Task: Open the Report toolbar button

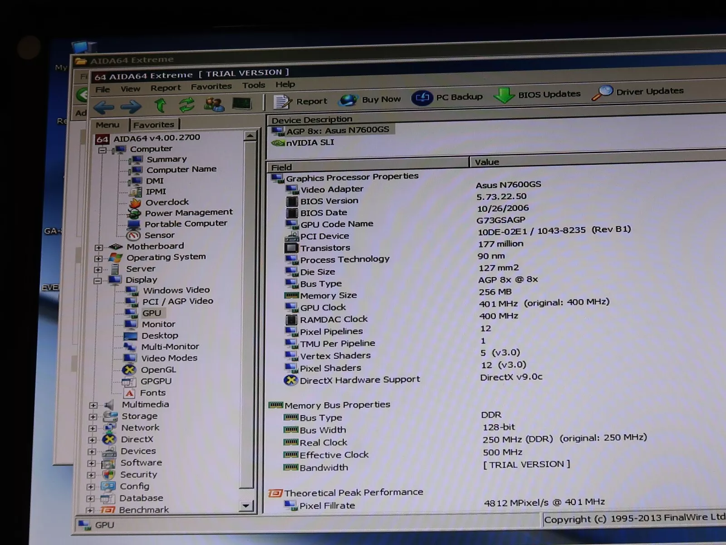Action: click(300, 101)
